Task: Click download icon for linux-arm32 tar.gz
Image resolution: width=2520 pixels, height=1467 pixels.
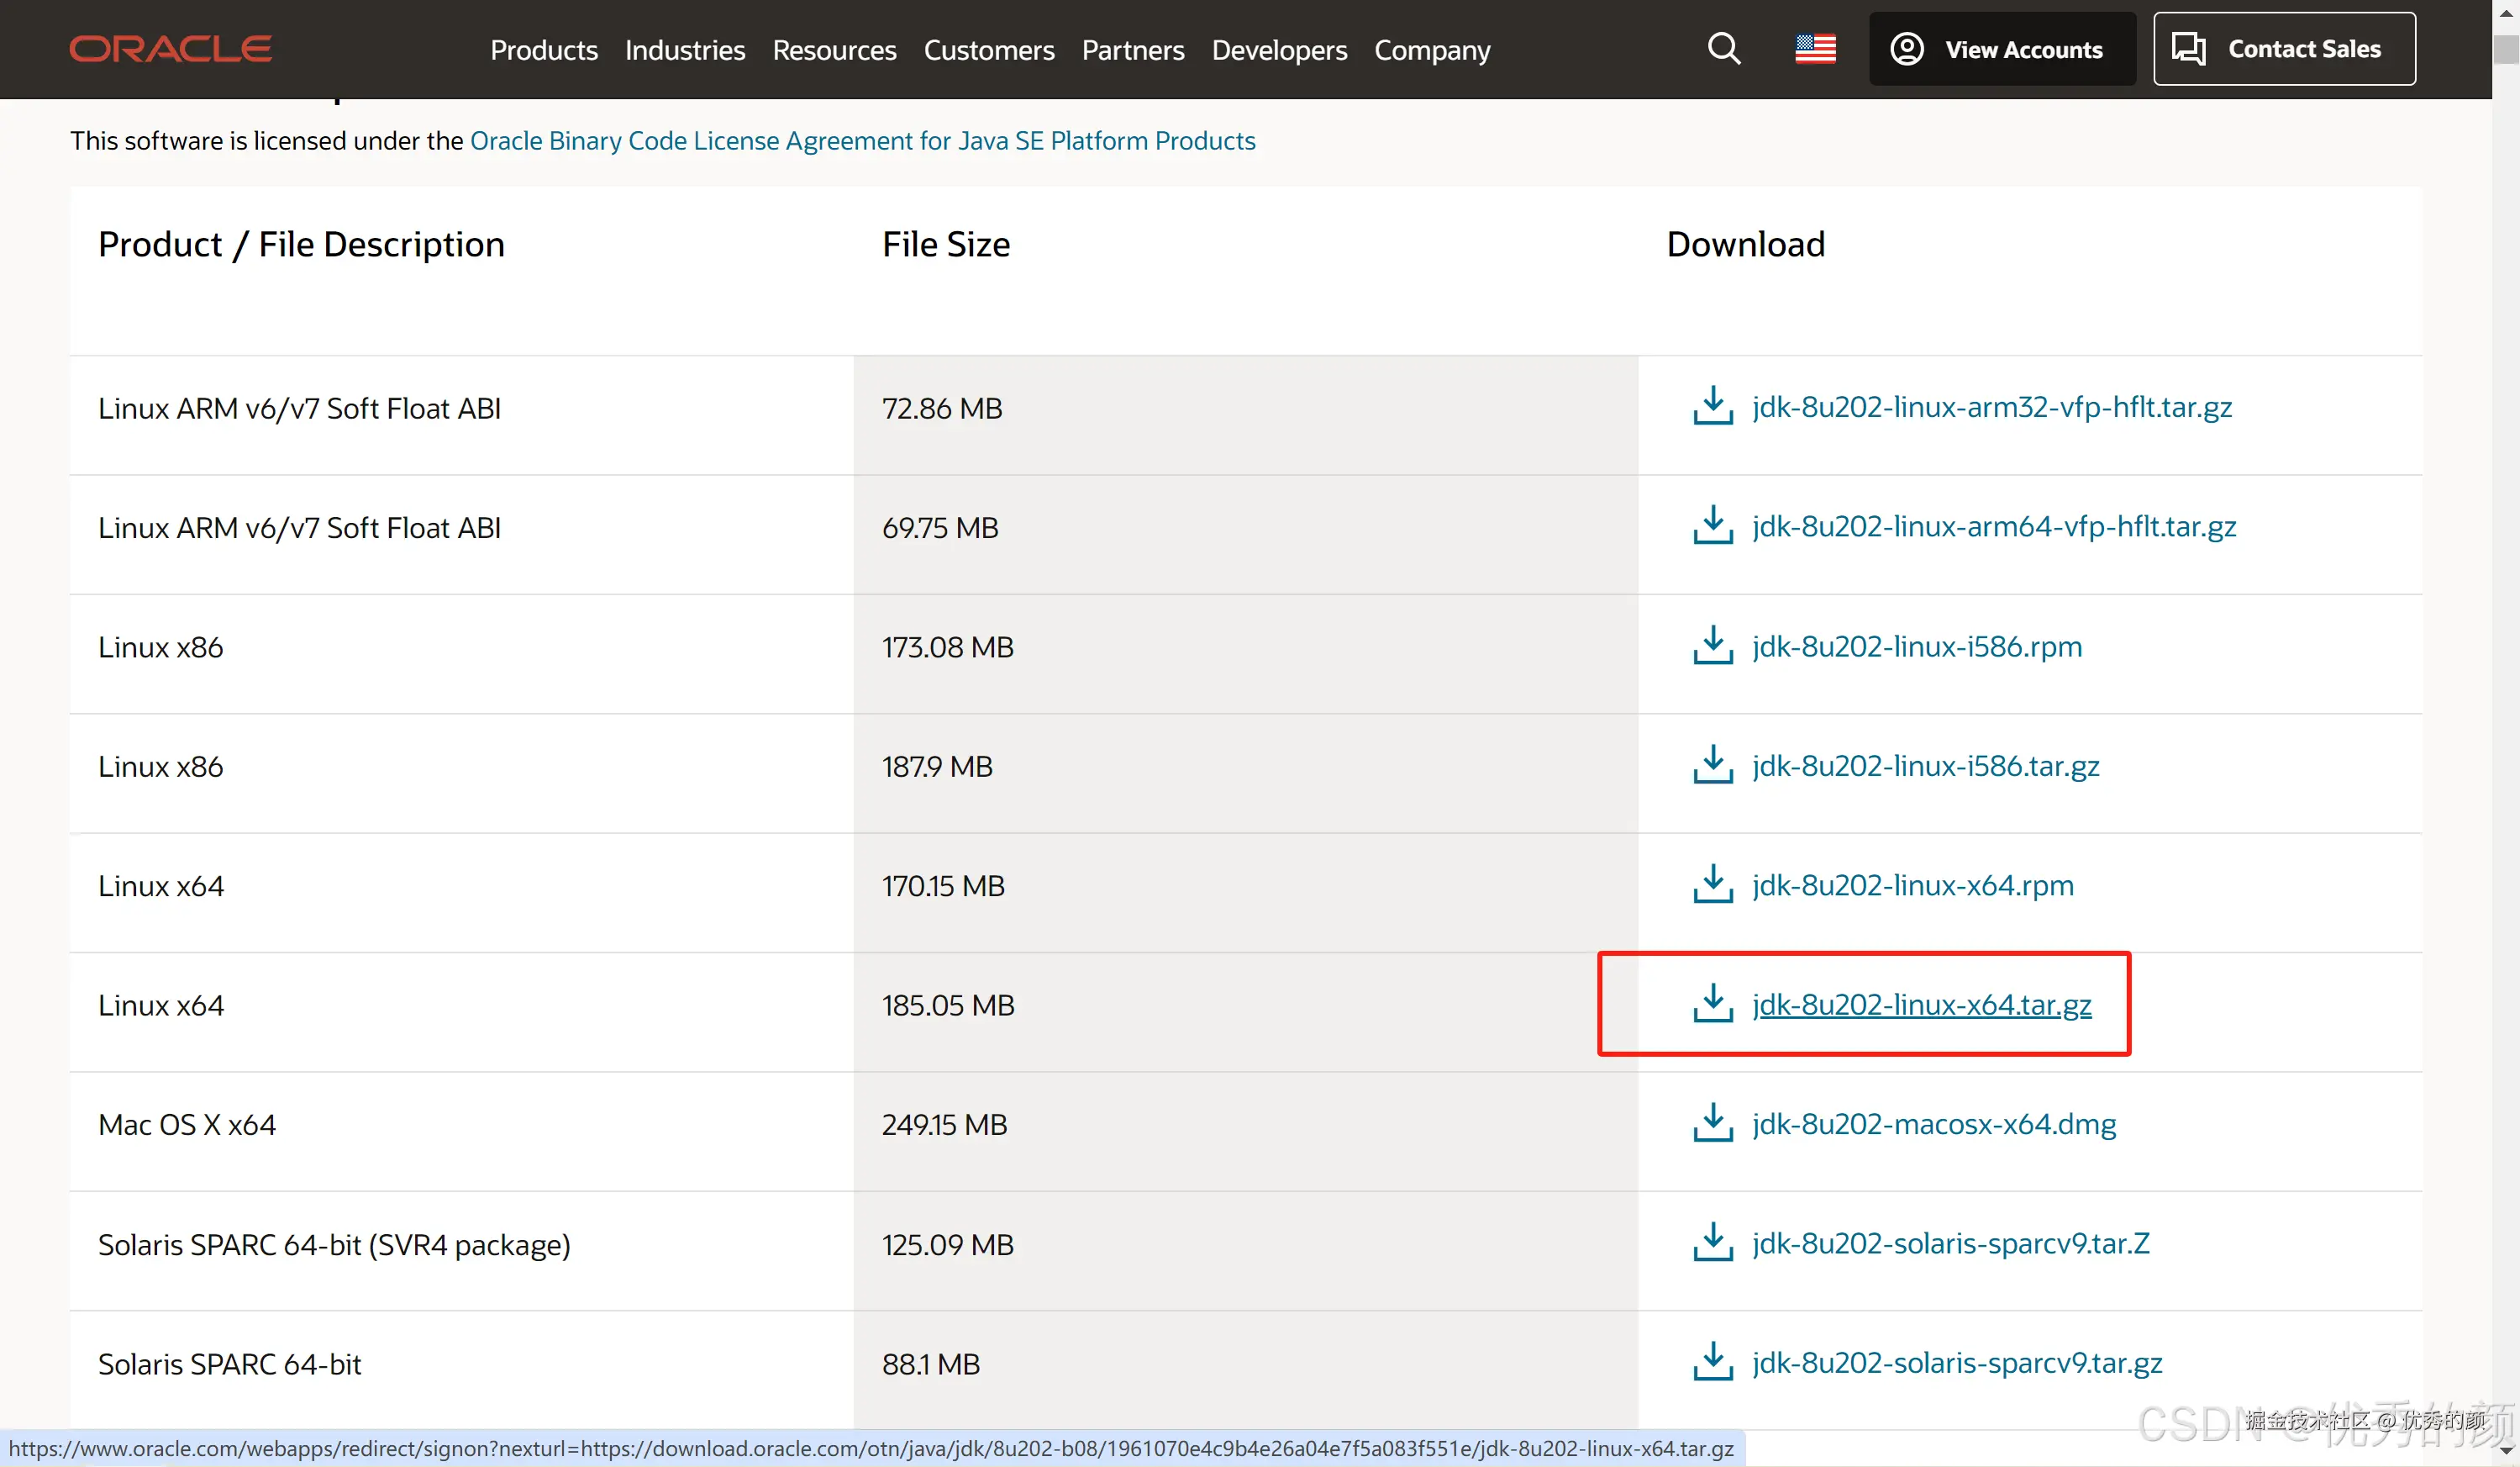Action: click(x=1712, y=406)
